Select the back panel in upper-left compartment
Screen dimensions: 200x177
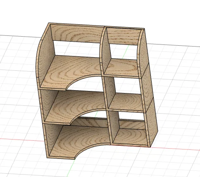pyautogui.click(x=77, y=33)
